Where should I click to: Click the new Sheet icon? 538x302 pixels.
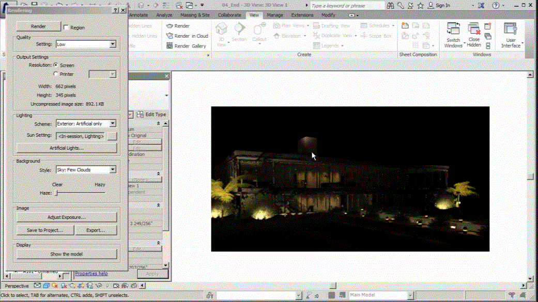click(405, 26)
